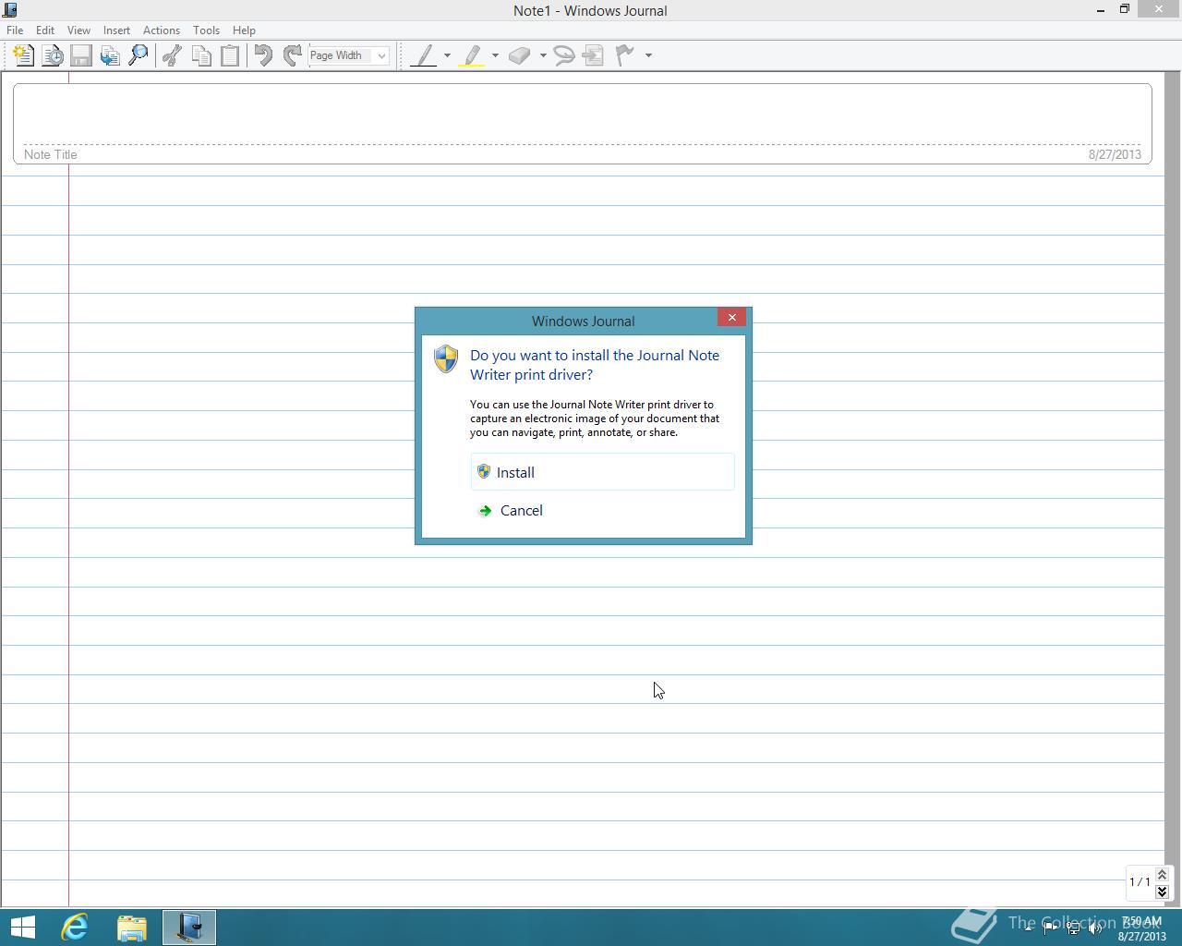Image resolution: width=1182 pixels, height=946 pixels.
Task: Open the Actions menu
Action: 162,30
